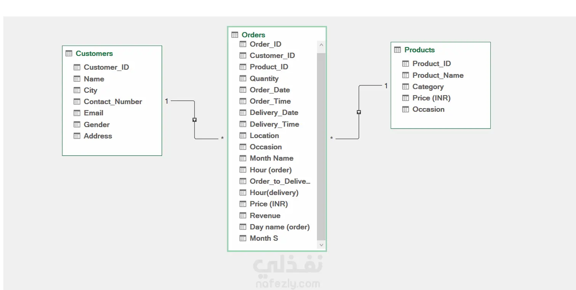Click the Orders table icon in header
This screenshot has height=290, width=576.
click(235, 35)
